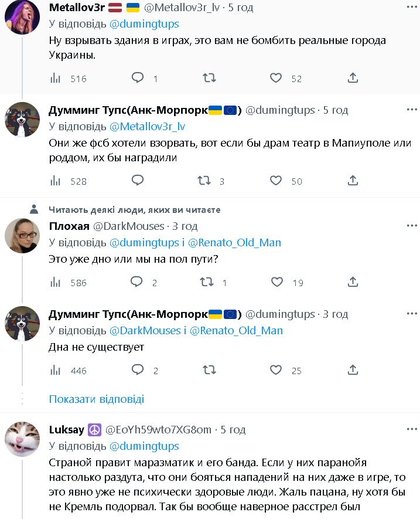Click 'Показати відповіді' link
The width and height of the screenshot is (420, 519).
(x=96, y=399)
